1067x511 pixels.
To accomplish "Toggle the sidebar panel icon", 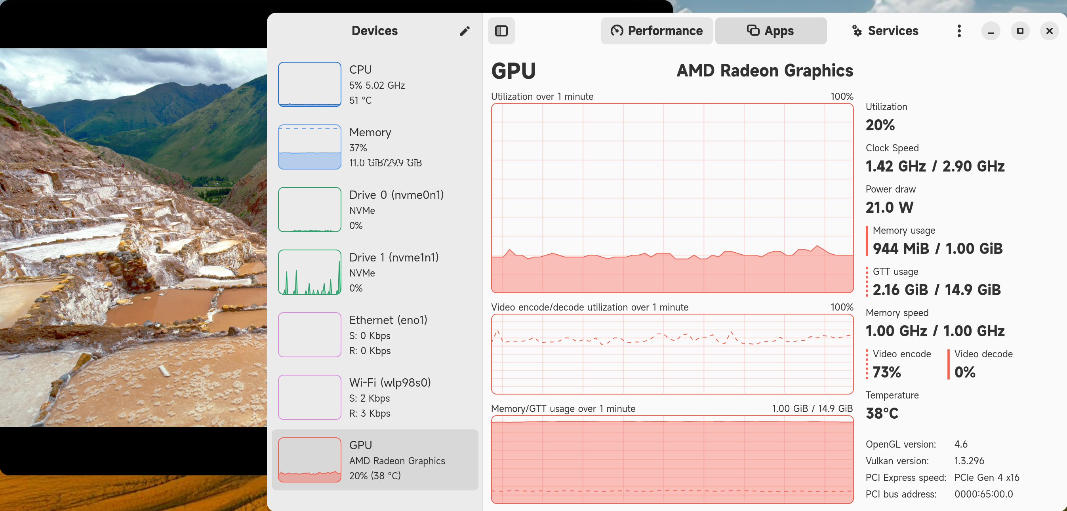I will [501, 31].
